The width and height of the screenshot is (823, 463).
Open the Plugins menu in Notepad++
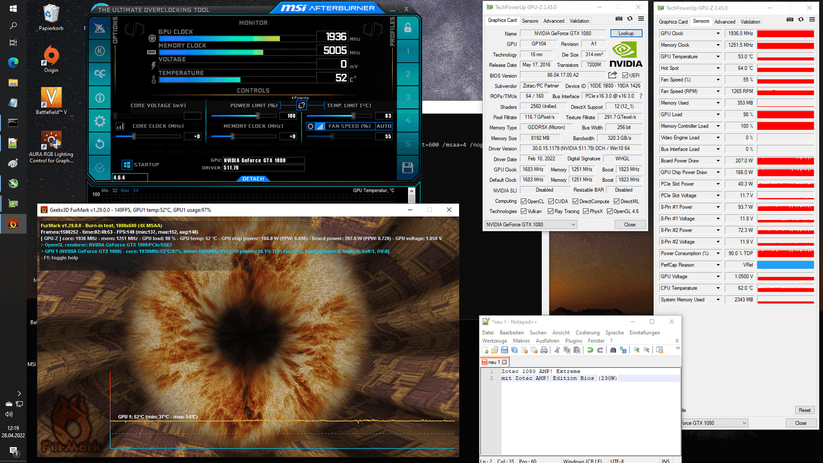[x=573, y=341]
